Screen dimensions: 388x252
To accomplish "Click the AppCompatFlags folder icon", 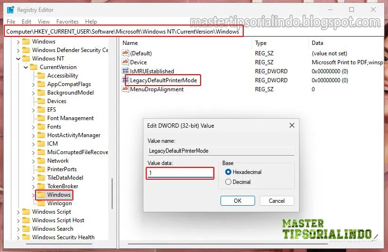I will pos(41,84).
